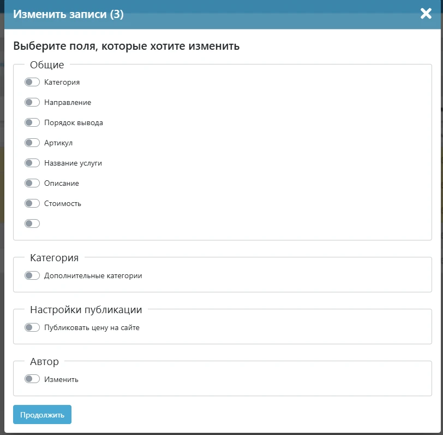
Task: Toggle the unlabeled switch below Стоимость
Action: pyautogui.click(x=32, y=223)
